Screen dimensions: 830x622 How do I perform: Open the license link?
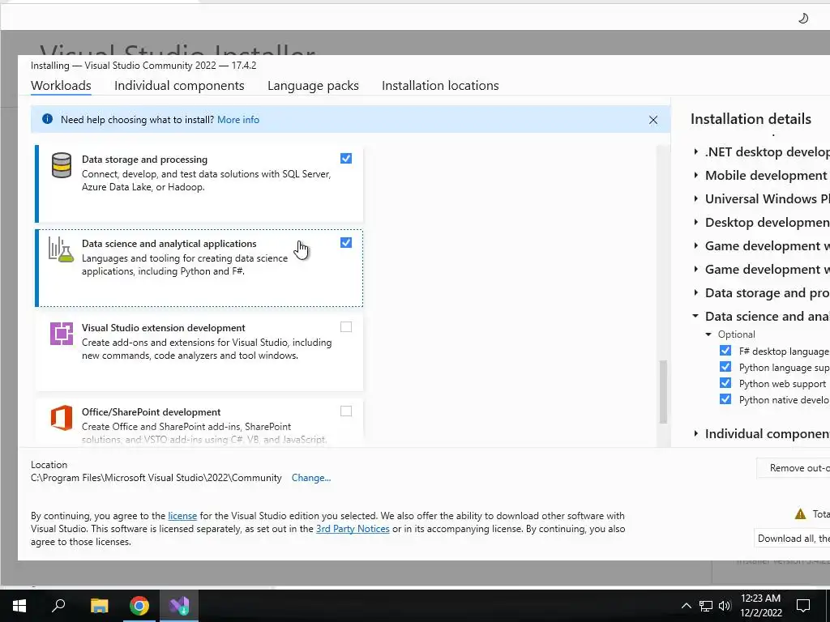182,516
